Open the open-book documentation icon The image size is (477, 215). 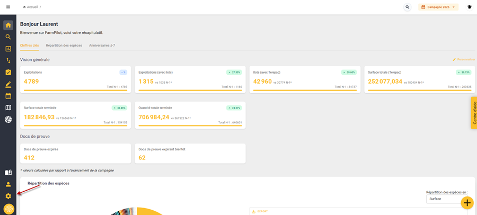[8, 173]
